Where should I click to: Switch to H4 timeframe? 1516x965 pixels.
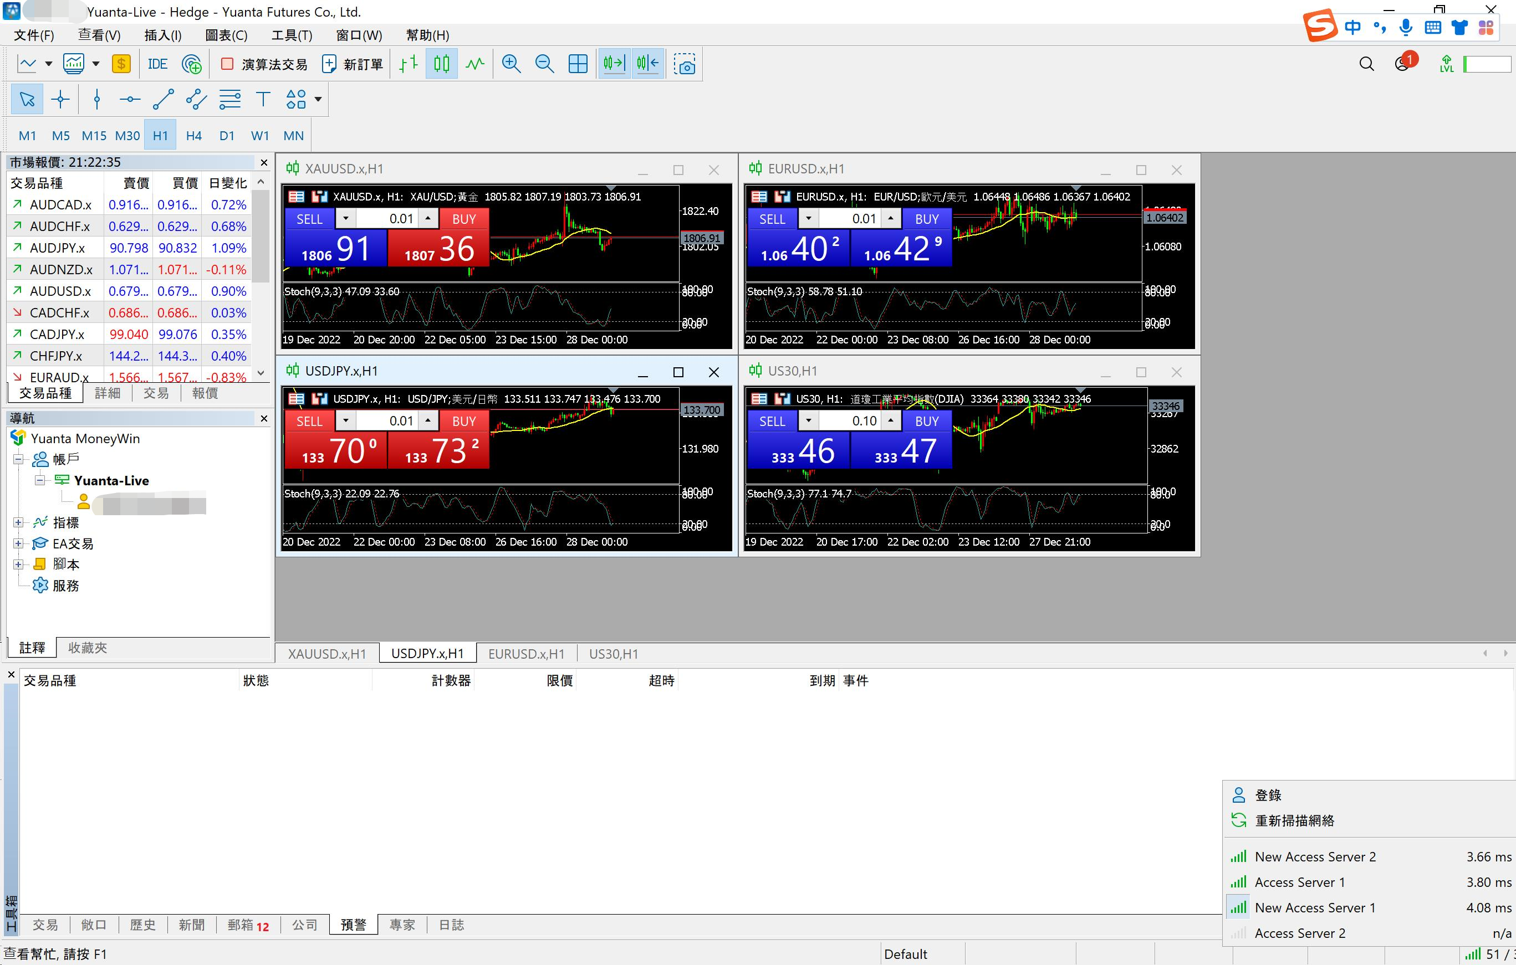click(194, 136)
